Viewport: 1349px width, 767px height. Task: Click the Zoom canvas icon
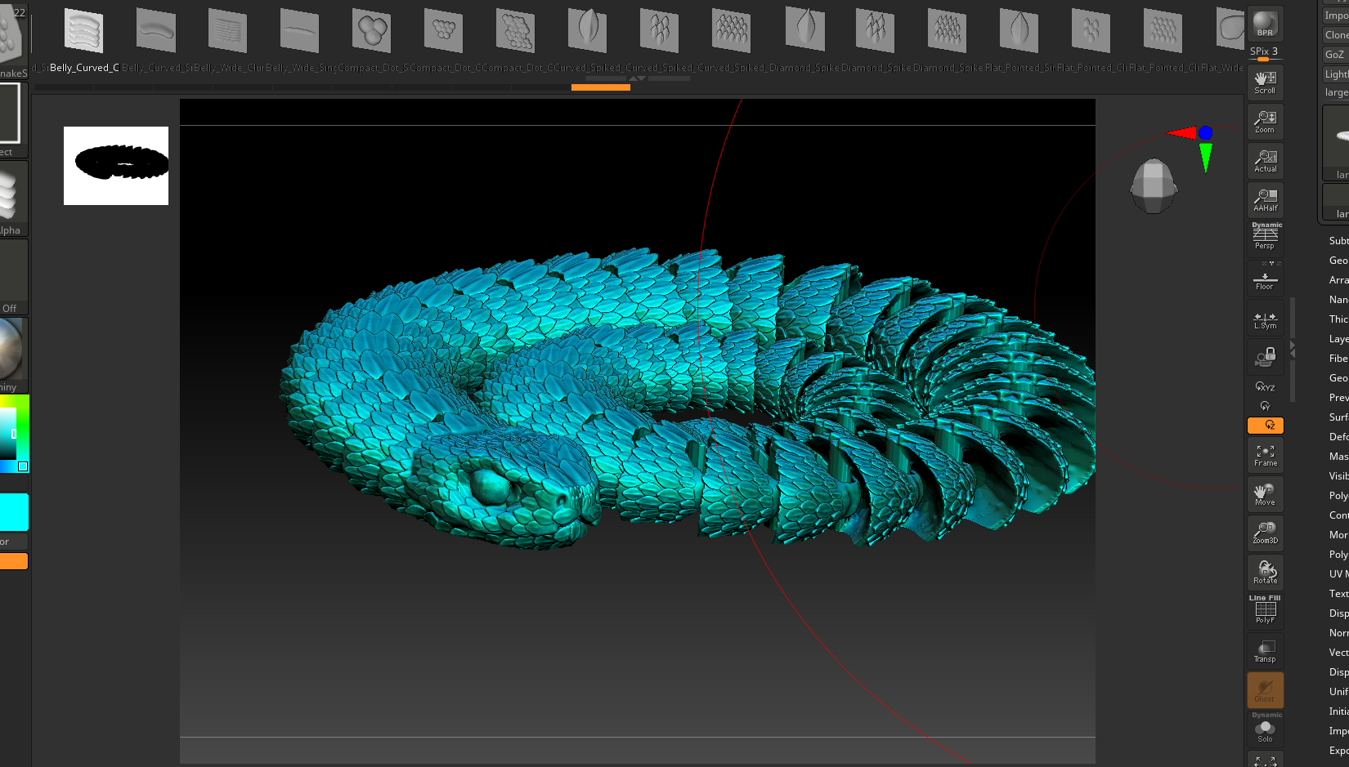(1265, 122)
